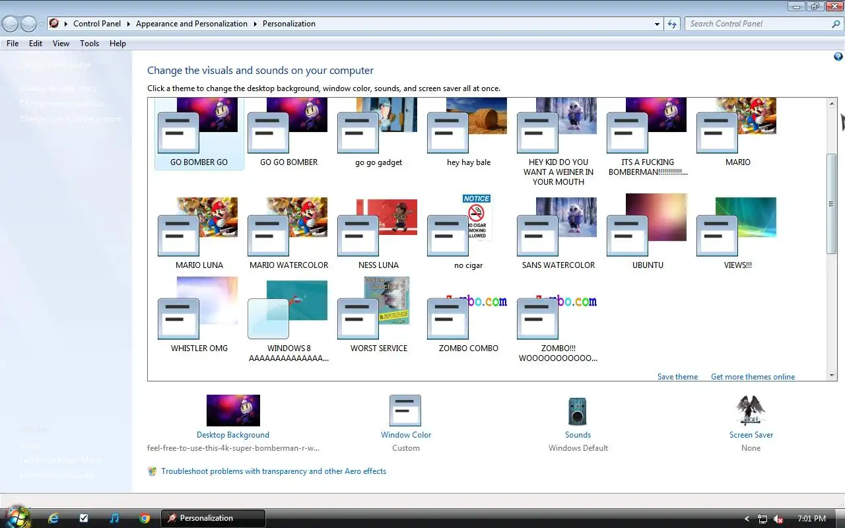The image size is (845, 528).
Task: Apply the ITS A ... BOMBERMAN theme
Action: click(648, 138)
